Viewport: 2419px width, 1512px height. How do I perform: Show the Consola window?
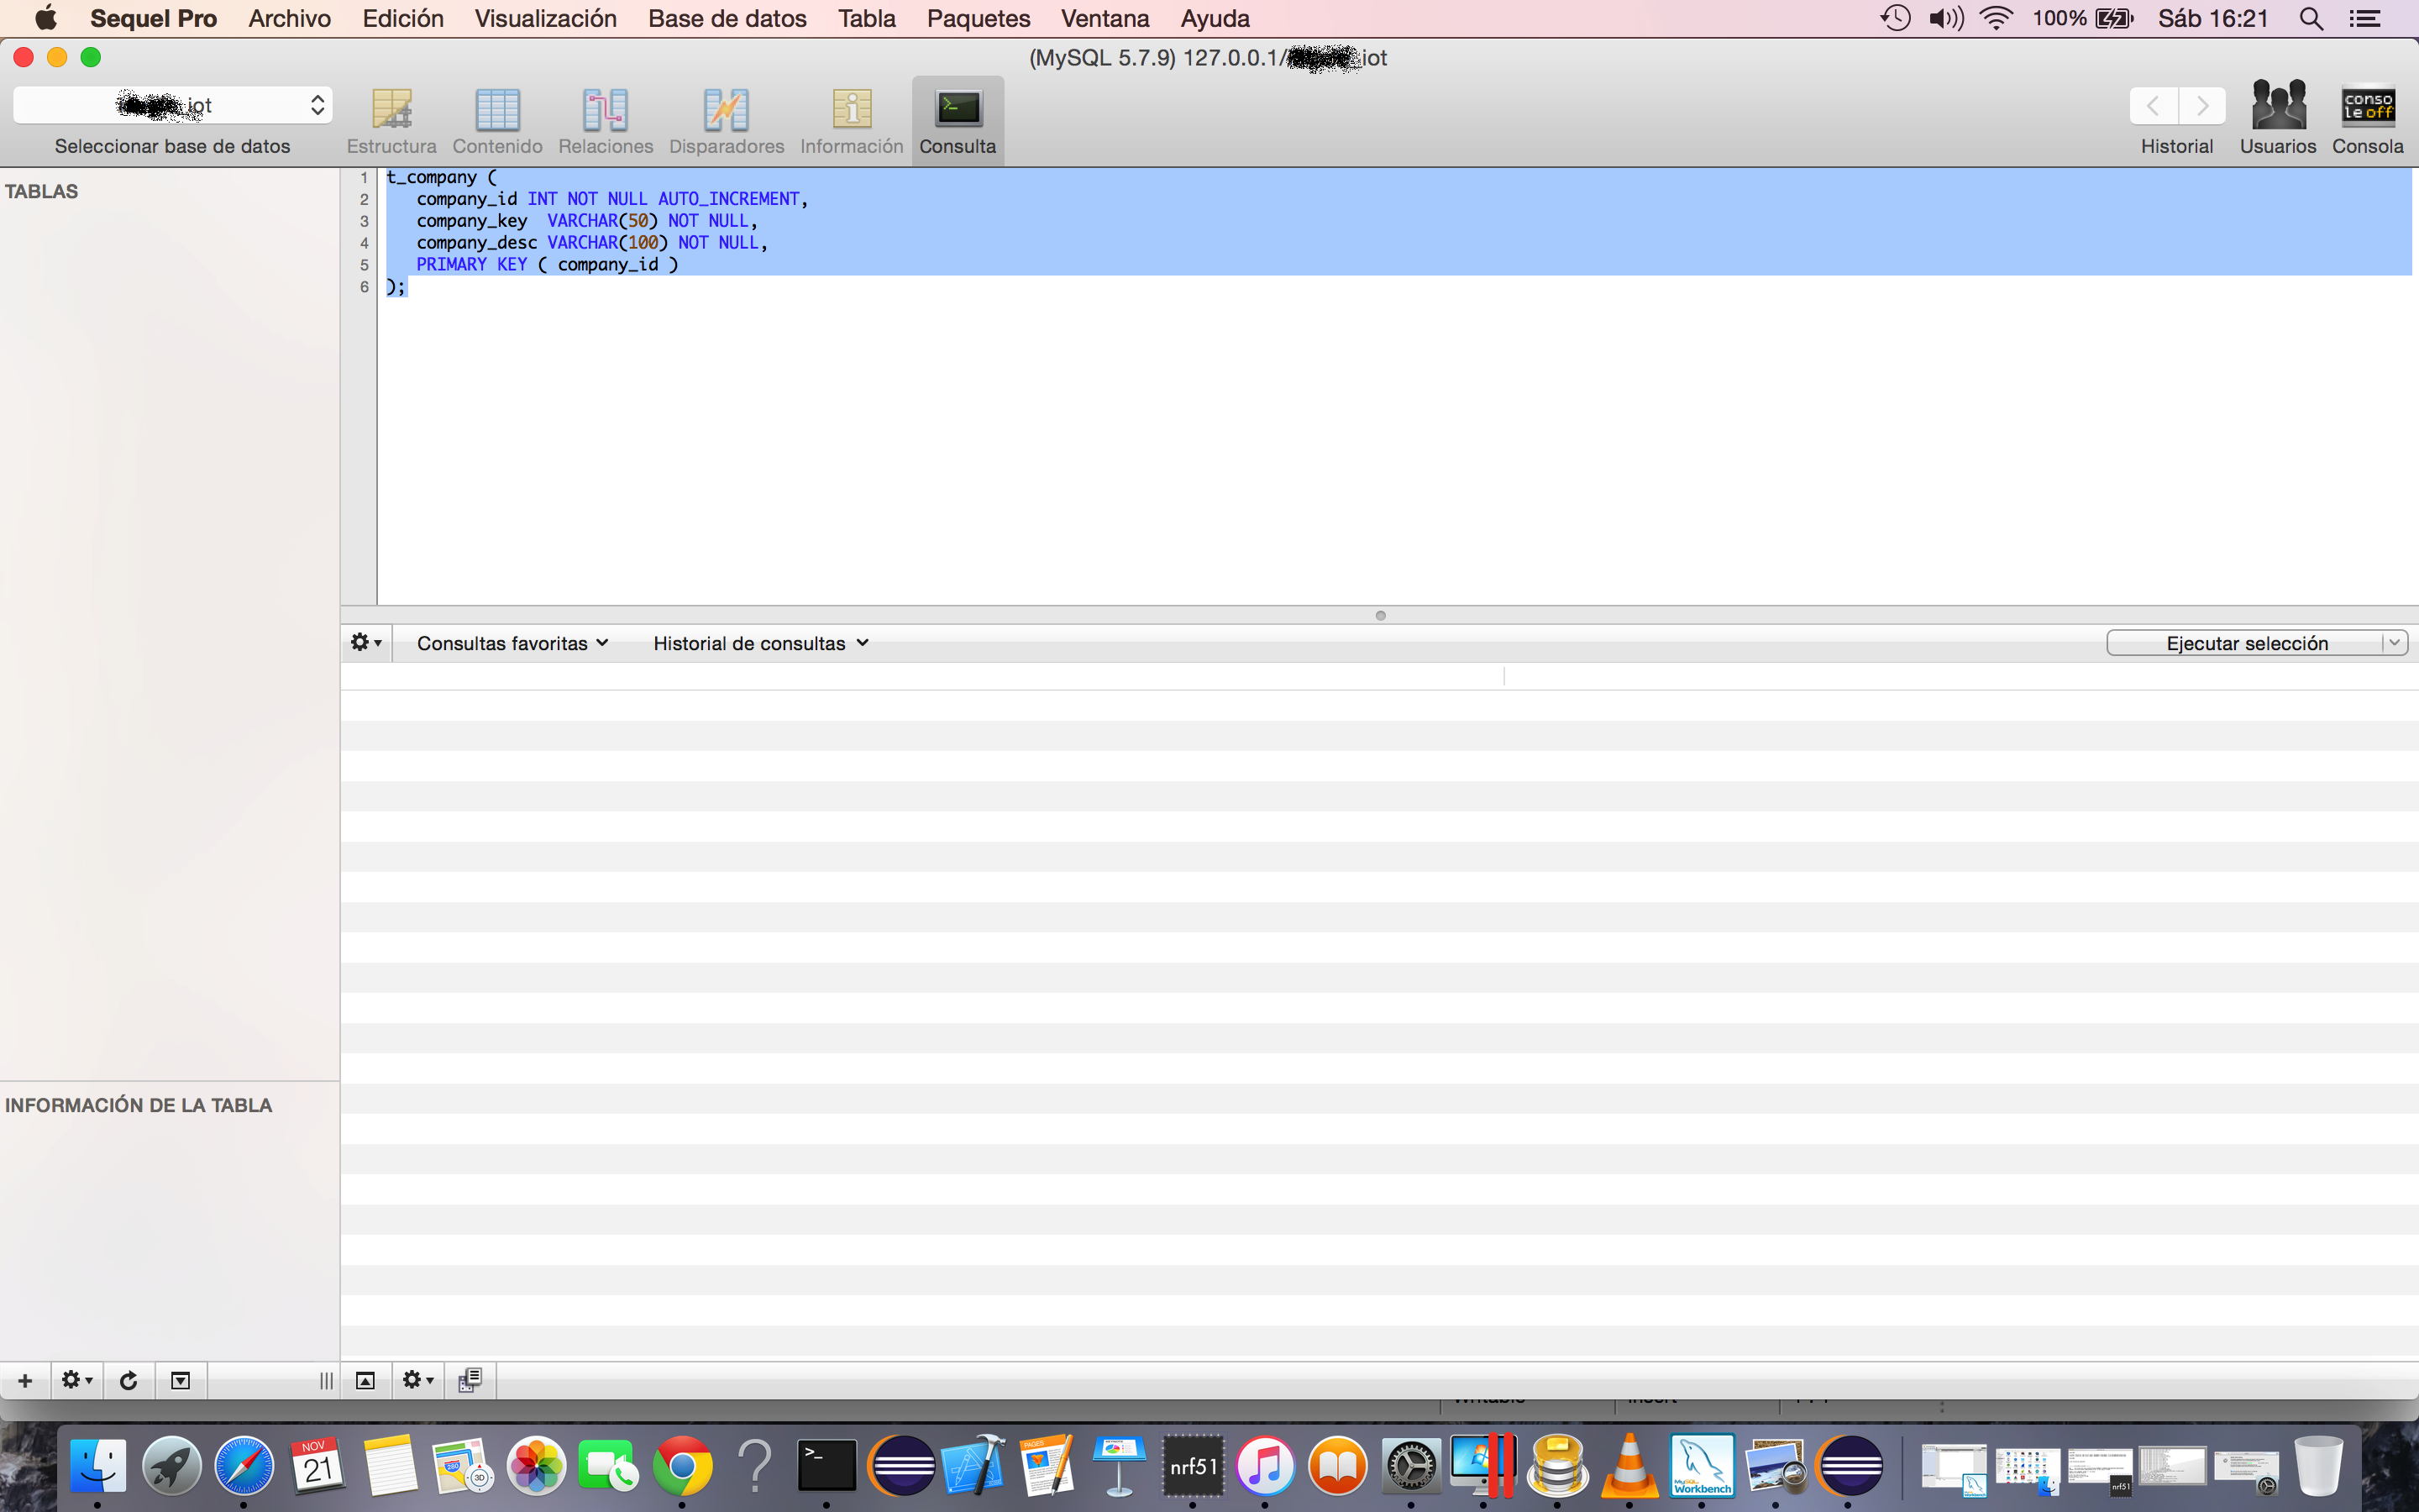pos(2368,118)
